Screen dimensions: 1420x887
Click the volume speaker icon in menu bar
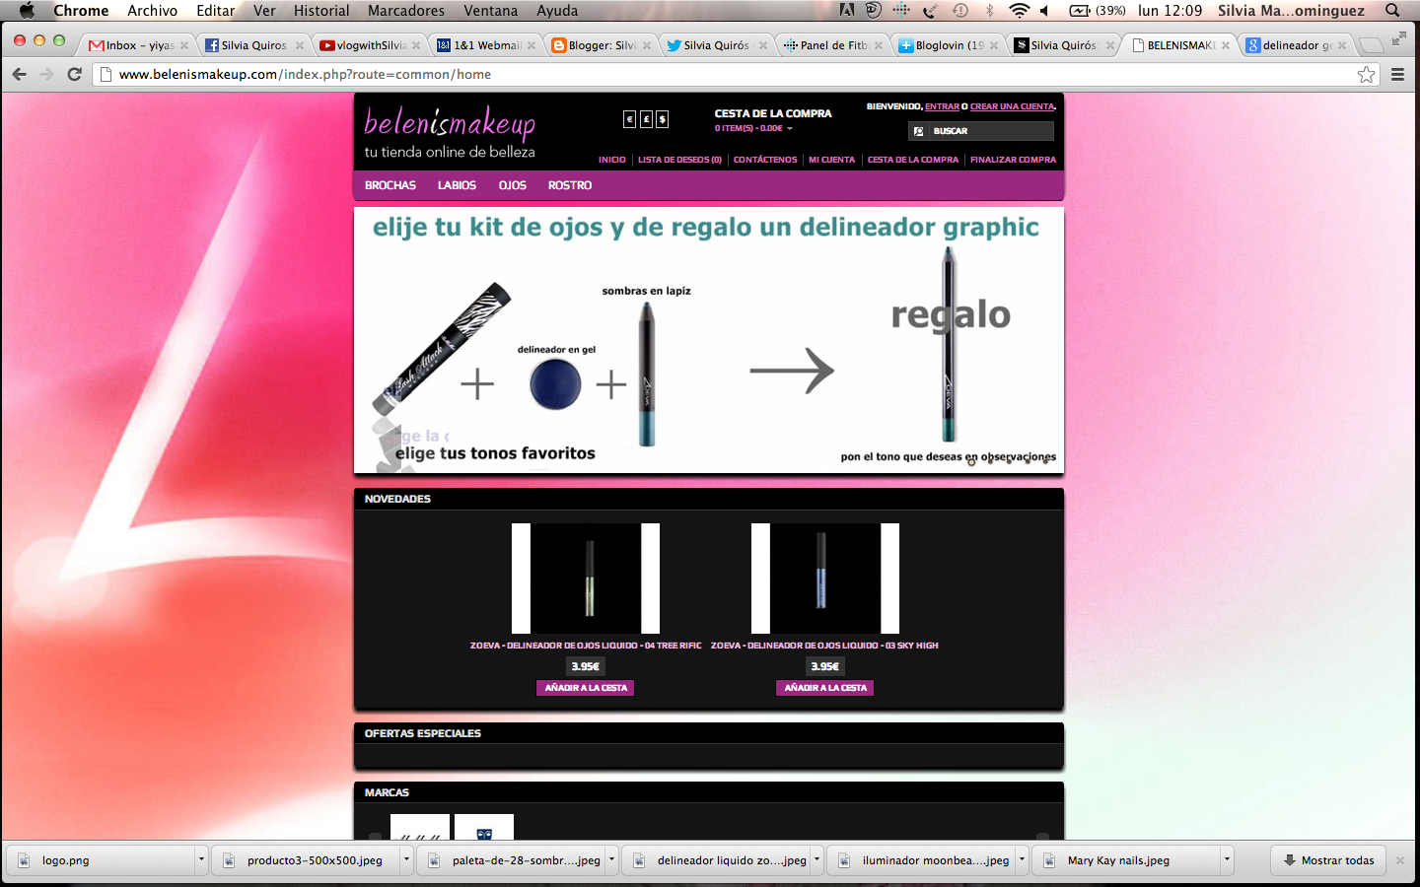point(1045,10)
